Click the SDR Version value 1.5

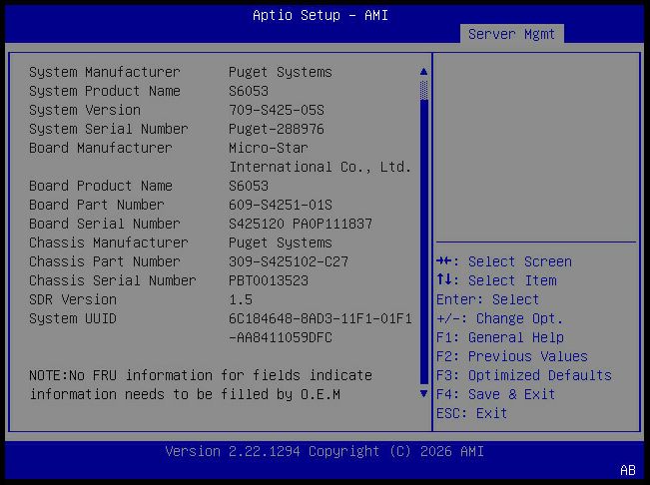pyautogui.click(x=241, y=299)
